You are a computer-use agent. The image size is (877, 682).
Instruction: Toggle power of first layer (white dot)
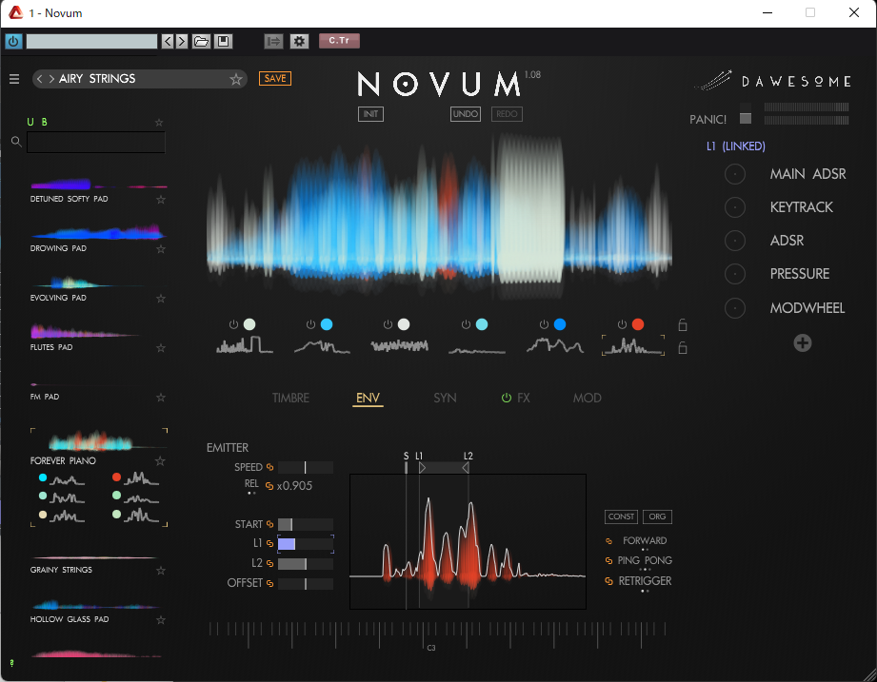point(233,324)
